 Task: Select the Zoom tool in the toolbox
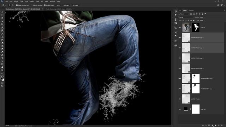(x=2, y=70)
